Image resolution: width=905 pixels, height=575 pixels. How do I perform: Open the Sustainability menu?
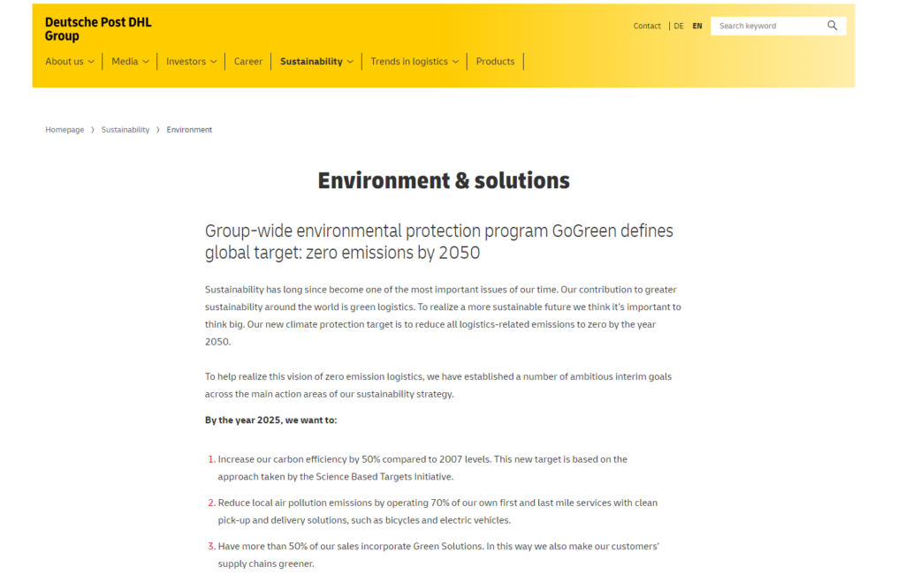(311, 61)
